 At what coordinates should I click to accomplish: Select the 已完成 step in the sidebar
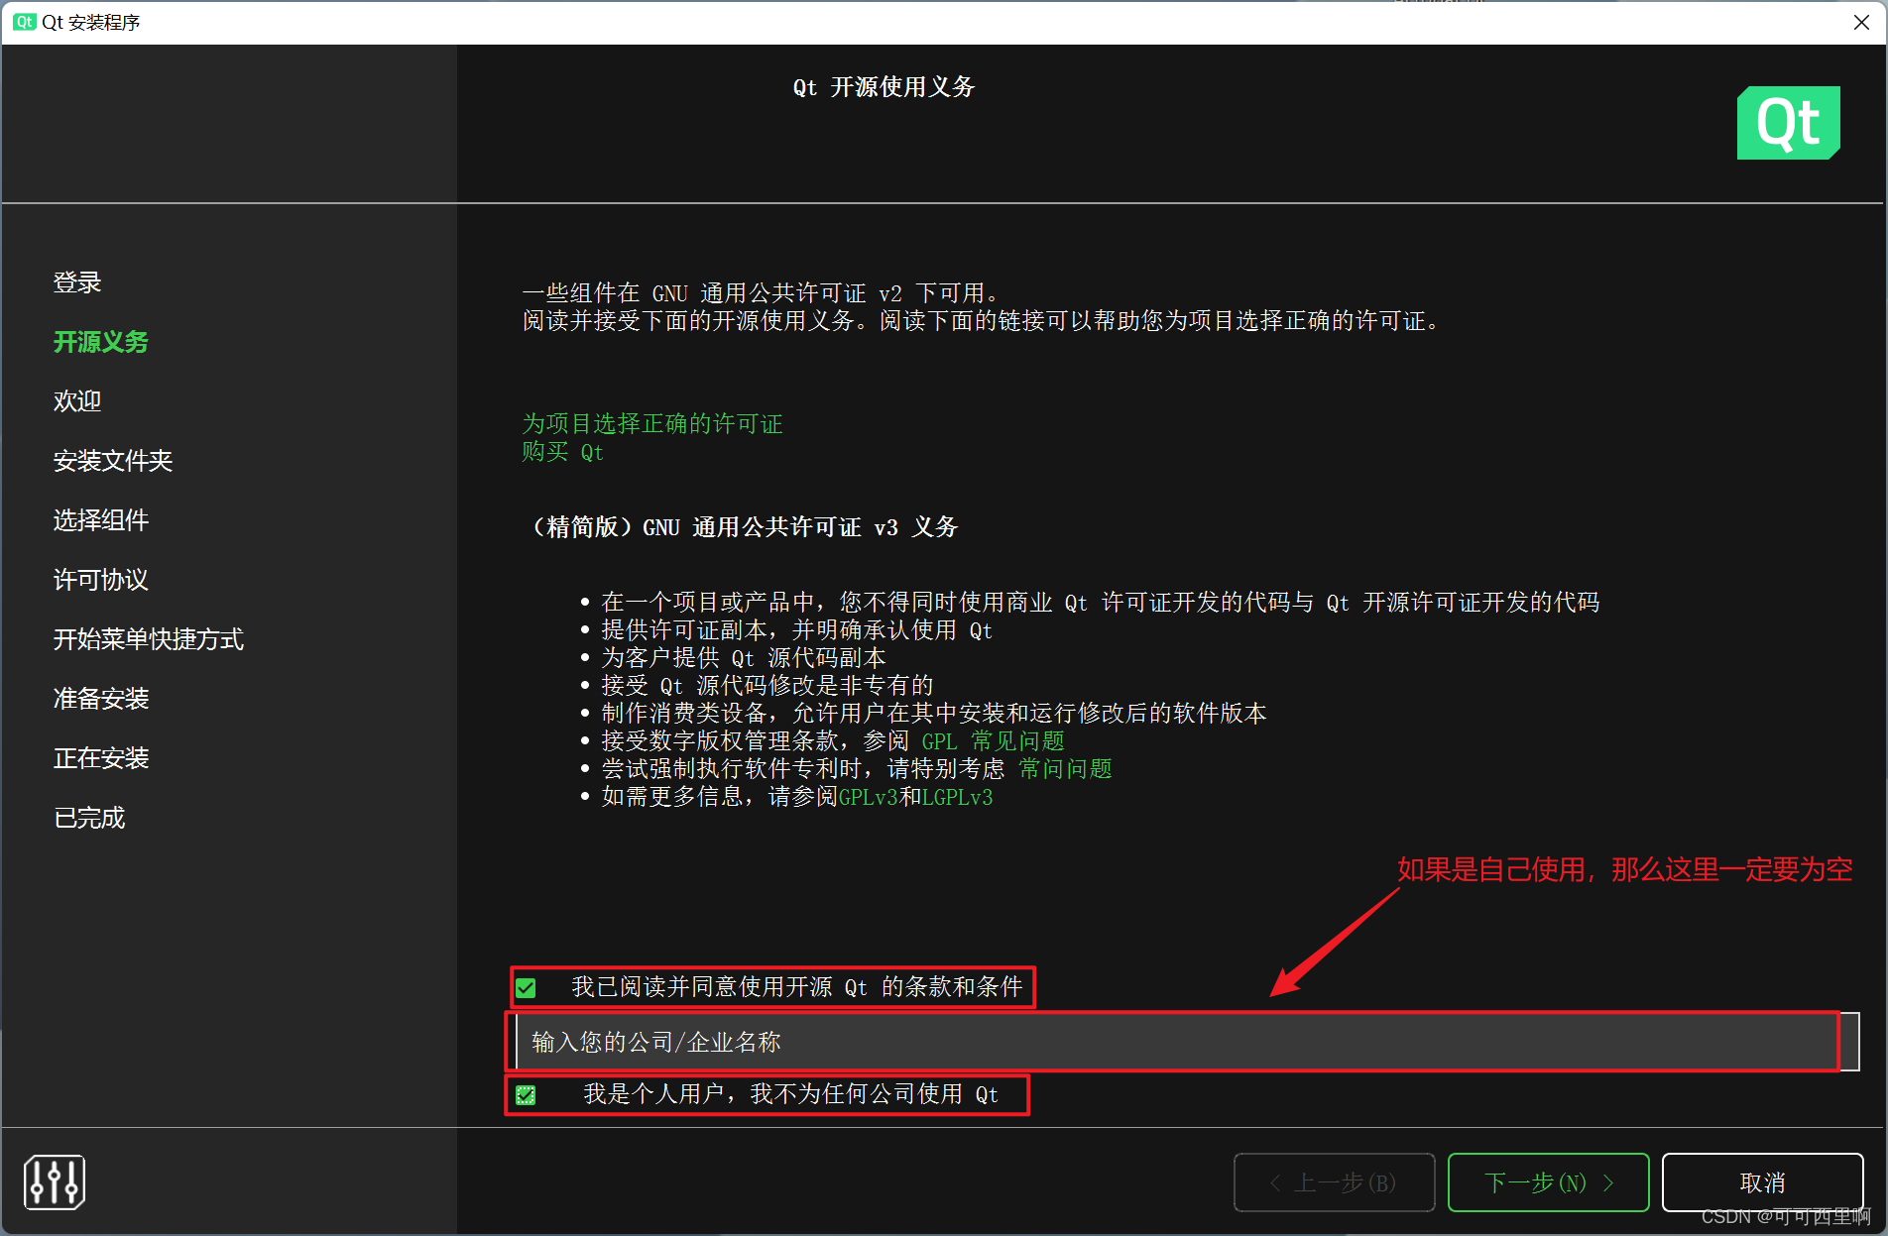click(89, 818)
